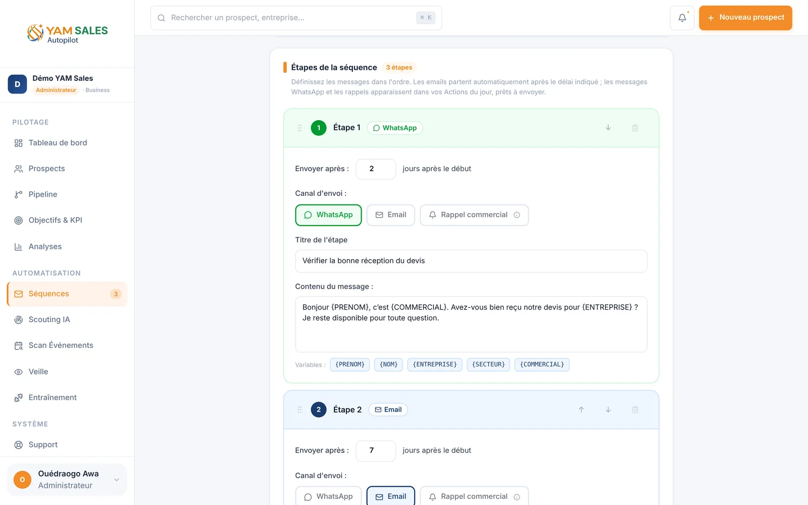Screen dimensions: 808x505
Task: Select Email channel for Étape 2
Action: tap(391, 496)
